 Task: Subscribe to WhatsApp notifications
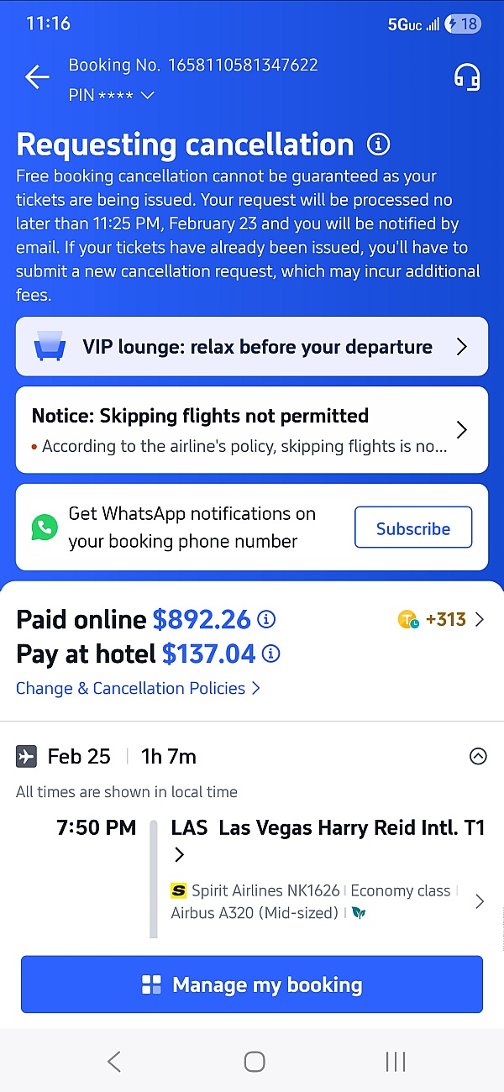pos(412,528)
